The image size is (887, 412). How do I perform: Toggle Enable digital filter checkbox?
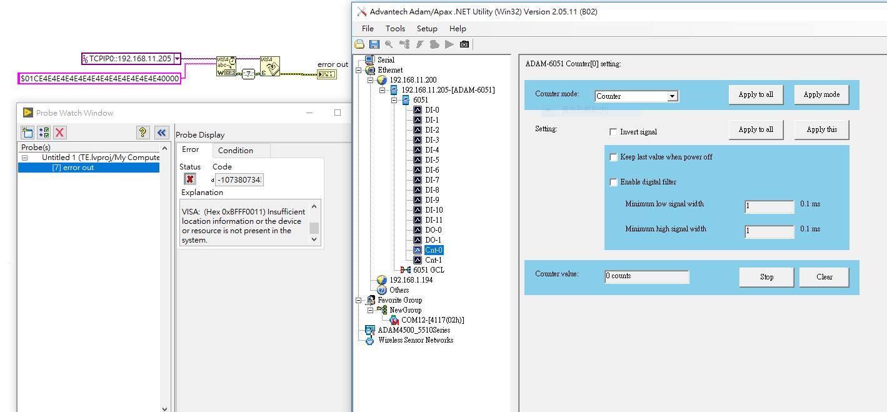(613, 182)
